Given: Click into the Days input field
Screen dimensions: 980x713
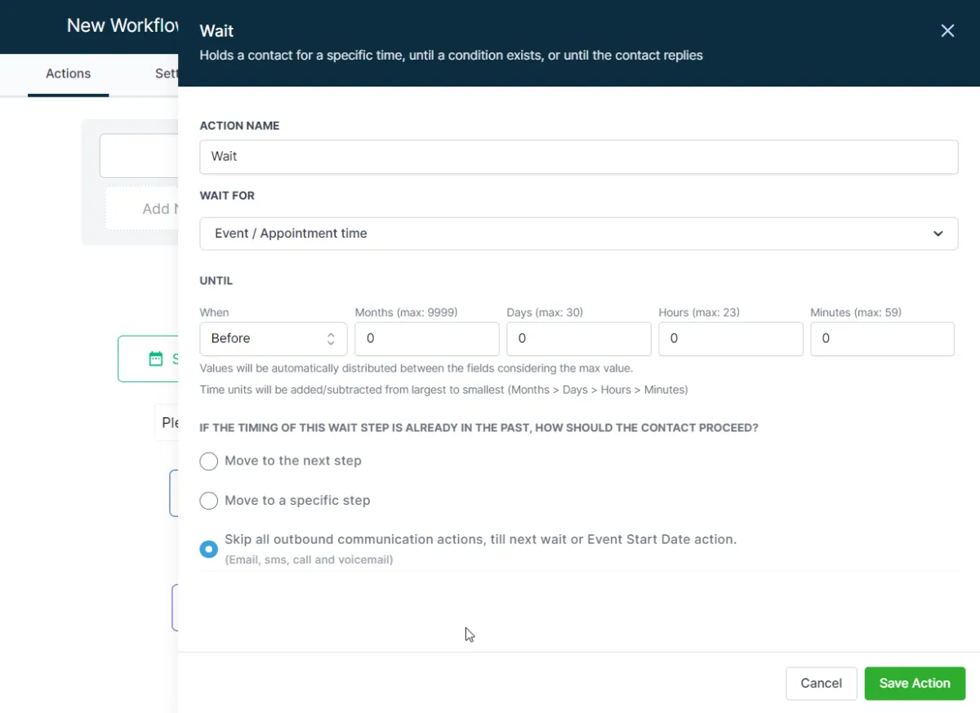Looking at the screenshot, I should tap(578, 339).
